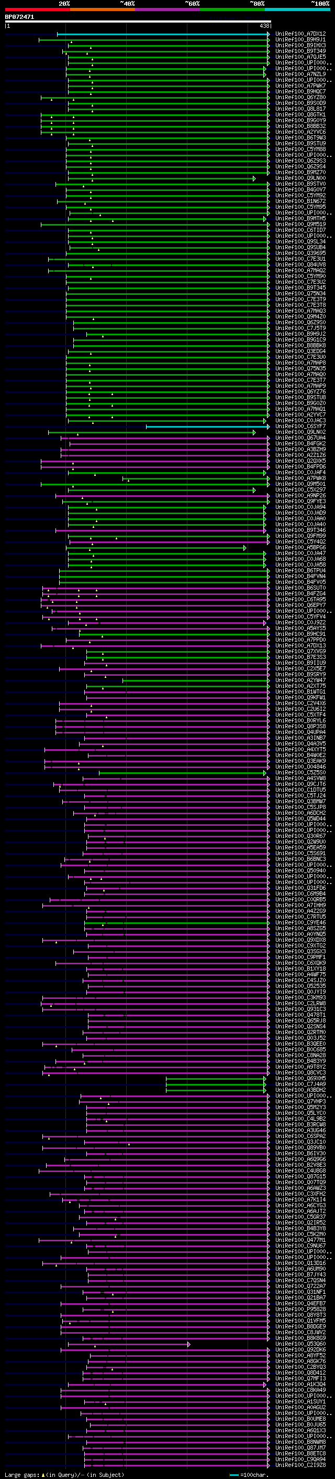Select the UniRef100_A7K1I4 label
Viewport: 335px width, 1479px height.
pos(300,1200)
